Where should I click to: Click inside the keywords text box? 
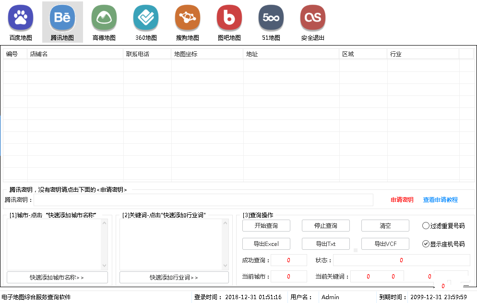click(171, 245)
